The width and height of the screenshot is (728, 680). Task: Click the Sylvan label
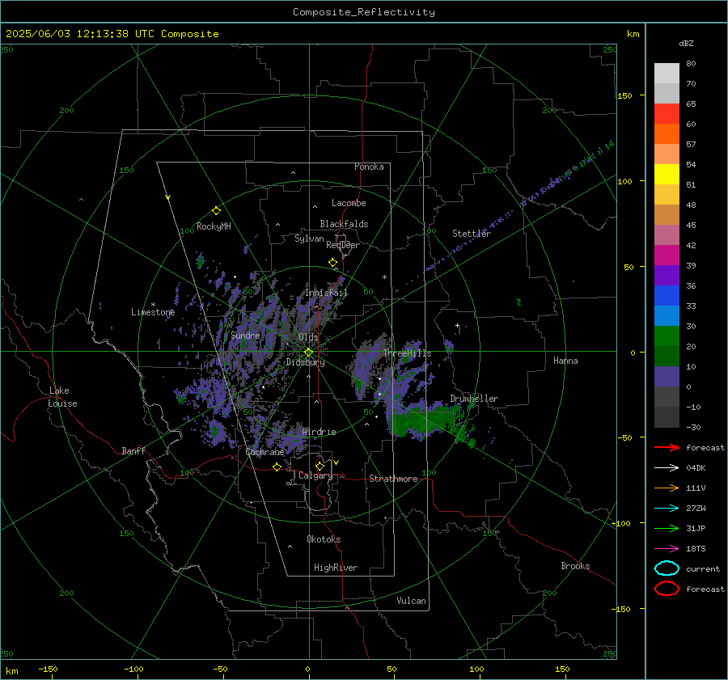pos(309,239)
